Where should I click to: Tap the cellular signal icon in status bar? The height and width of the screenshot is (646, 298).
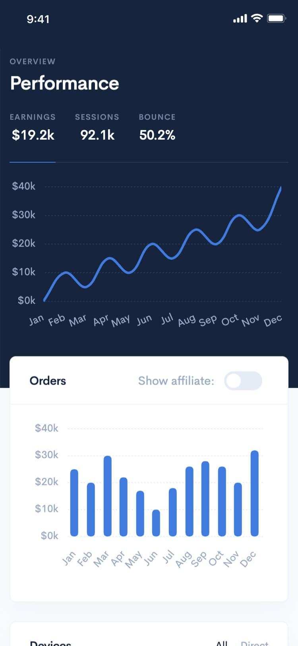(240, 18)
